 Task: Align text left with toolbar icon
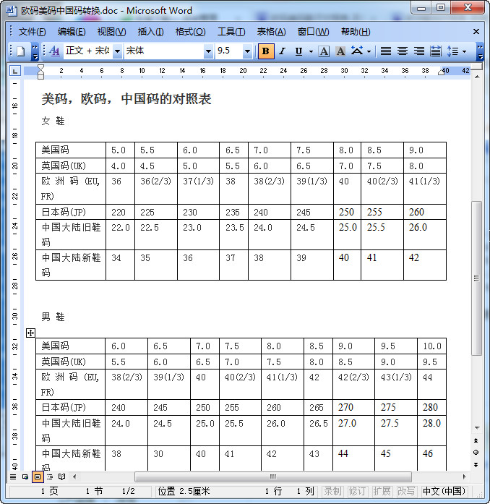(386, 51)
